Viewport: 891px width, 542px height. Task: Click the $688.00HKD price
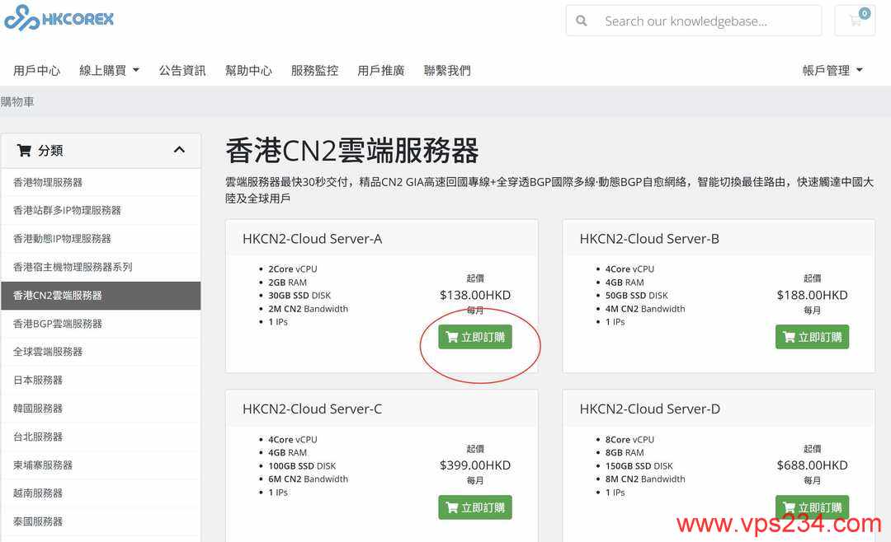click(x=812, y=465)
